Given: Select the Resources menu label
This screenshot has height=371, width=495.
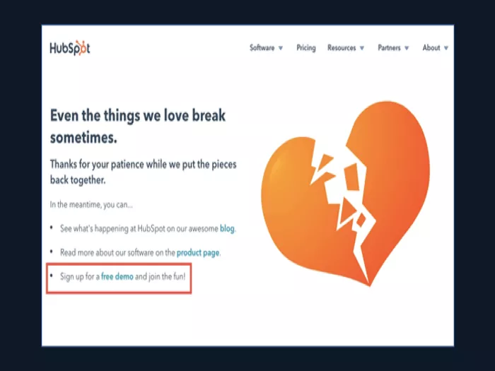Looking at the screenshot, I should click(x=342, y=47).
